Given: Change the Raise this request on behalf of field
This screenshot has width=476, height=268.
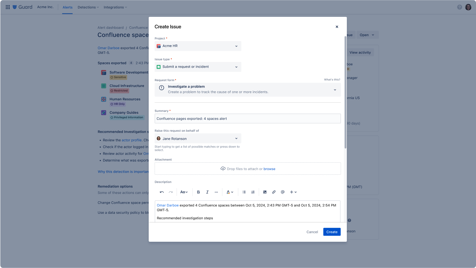Looking at the screenshot, I should tap(197, 138).
